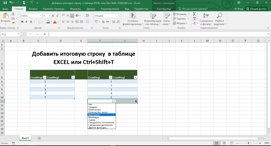Open the font size dropdown
271x146 pixels.
49,16
